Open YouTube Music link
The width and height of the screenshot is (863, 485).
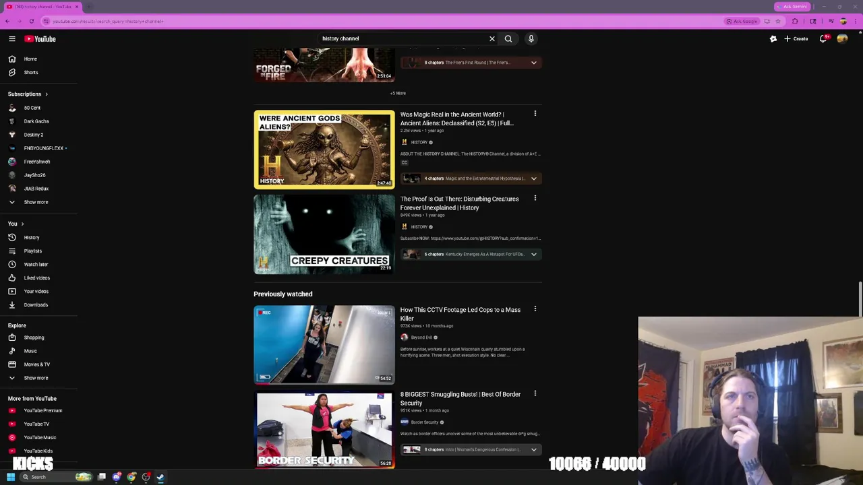tap(38, 438)
